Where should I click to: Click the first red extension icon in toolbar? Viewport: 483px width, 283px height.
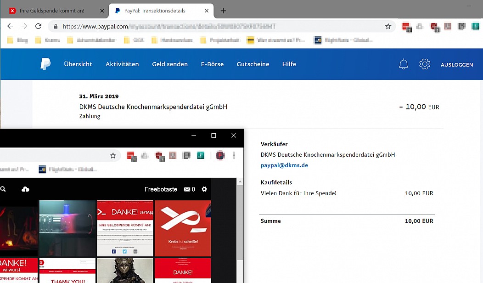pyautogui.click(x=406, y=27)
